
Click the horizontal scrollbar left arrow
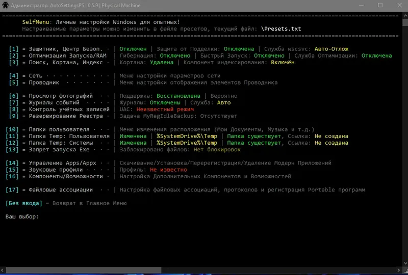[x=3, y=270]
